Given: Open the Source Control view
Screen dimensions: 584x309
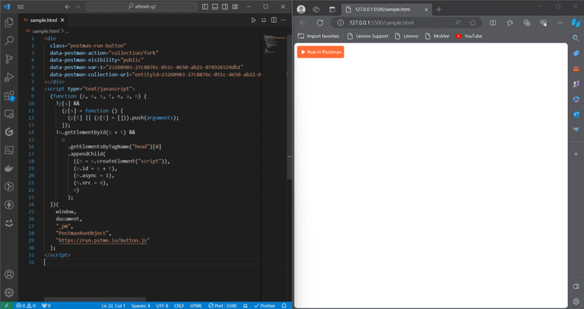Looking at the screenshot, I should pyautogui.click(x=9, y=58).
